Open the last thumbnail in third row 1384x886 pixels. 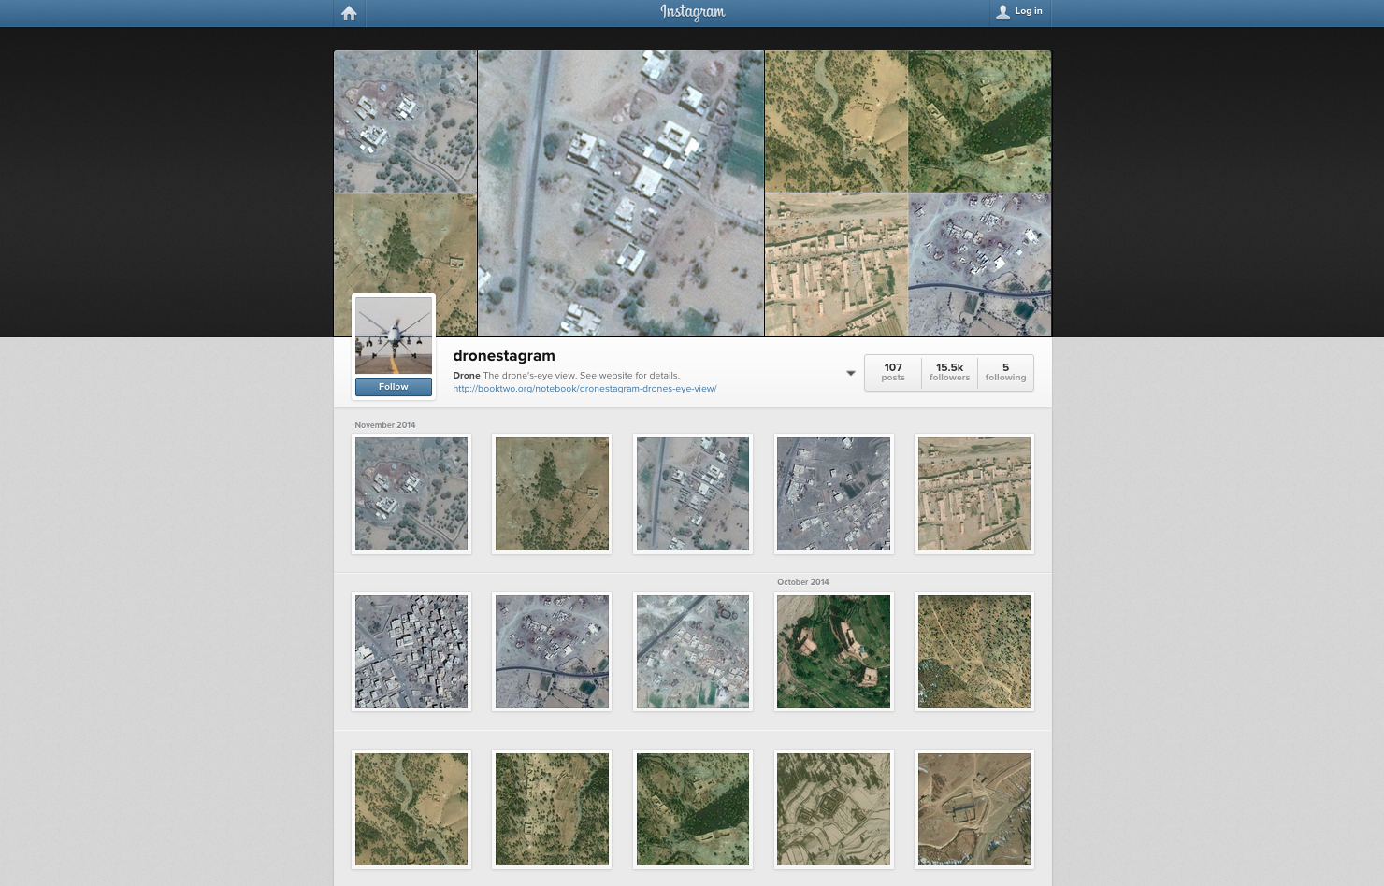pos(973,809)
